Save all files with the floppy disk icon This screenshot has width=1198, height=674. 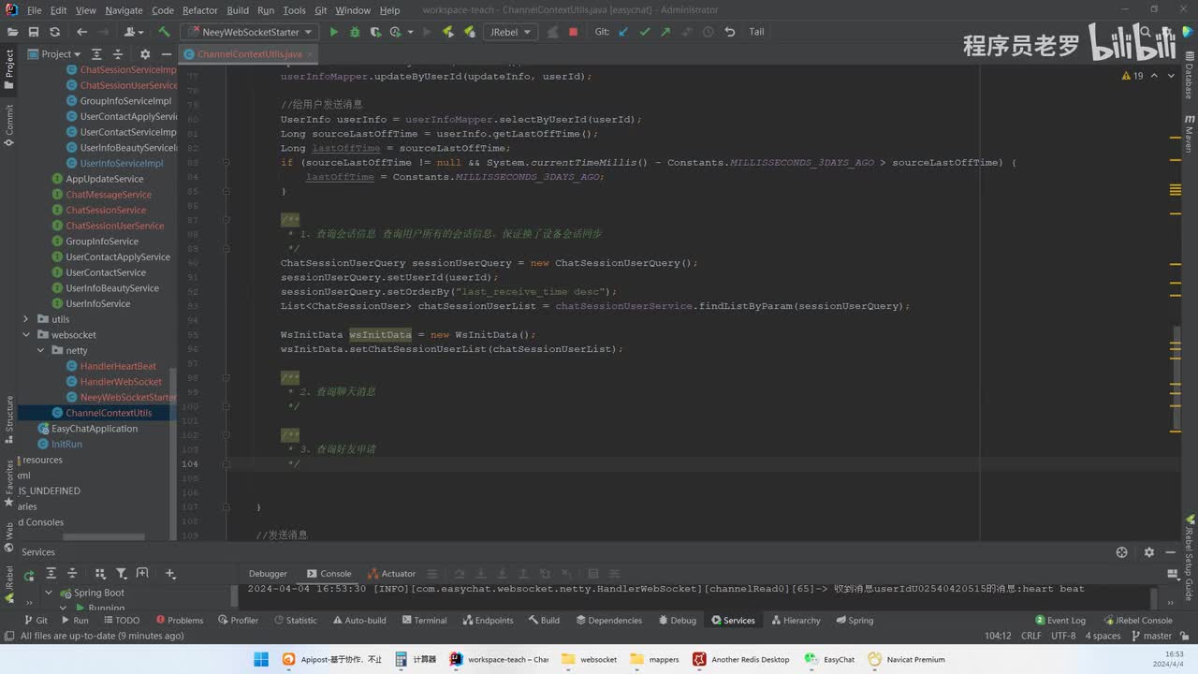33,32
